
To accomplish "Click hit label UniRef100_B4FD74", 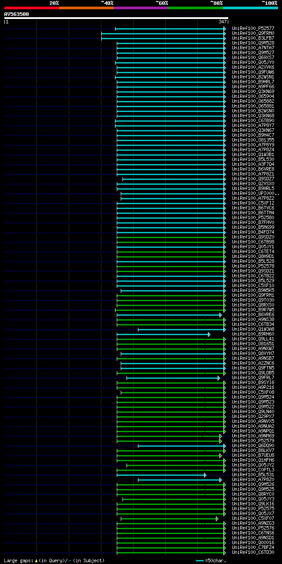I will [253, 232].
